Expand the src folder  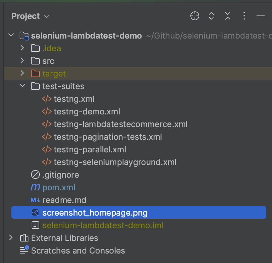[x=22, y=61]
